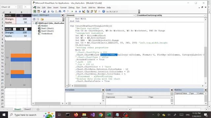The image size is (211, 118).
Task: Close the Watches window pane
Action: [205, 90]
